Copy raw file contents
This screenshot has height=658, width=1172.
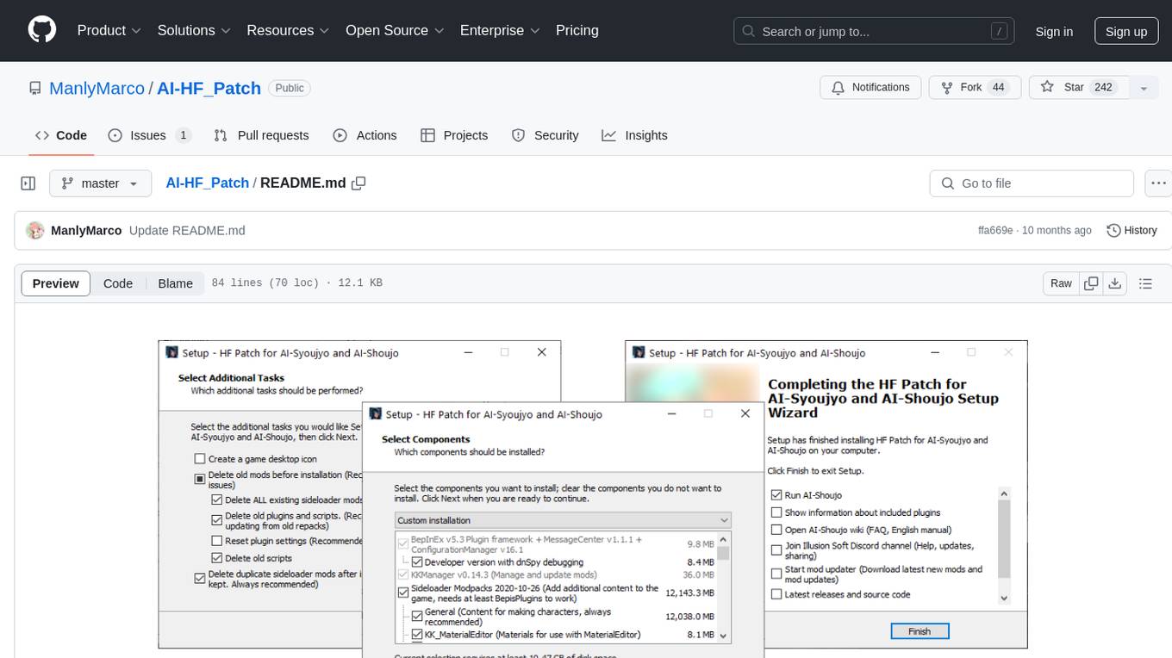(x=1091, y=283)
